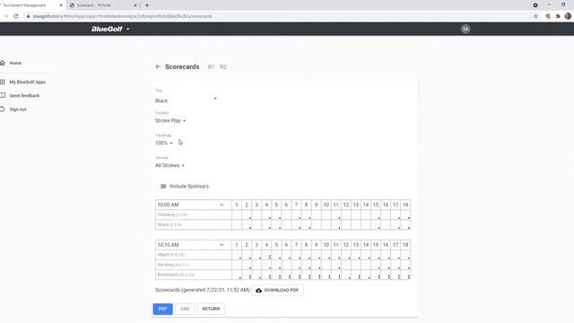Click the back arrow beside Scorecards

pyautogui.click(x=158, y=66)
